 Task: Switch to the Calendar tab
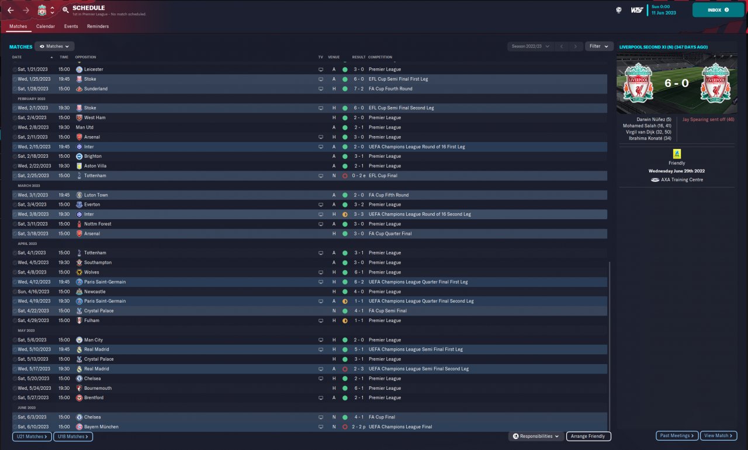(x=46, y=26)
